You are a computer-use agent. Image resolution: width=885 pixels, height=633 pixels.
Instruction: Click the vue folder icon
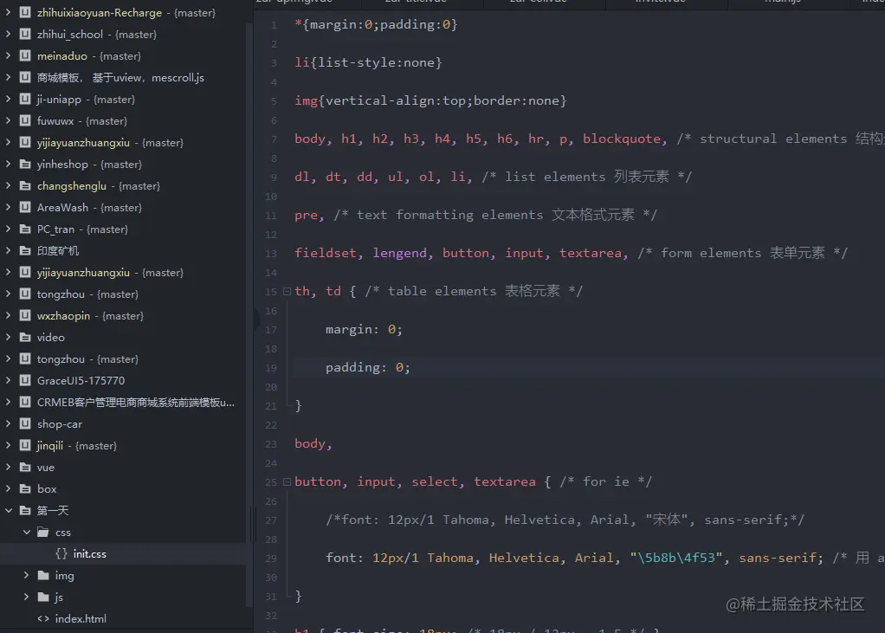(25, 467)
